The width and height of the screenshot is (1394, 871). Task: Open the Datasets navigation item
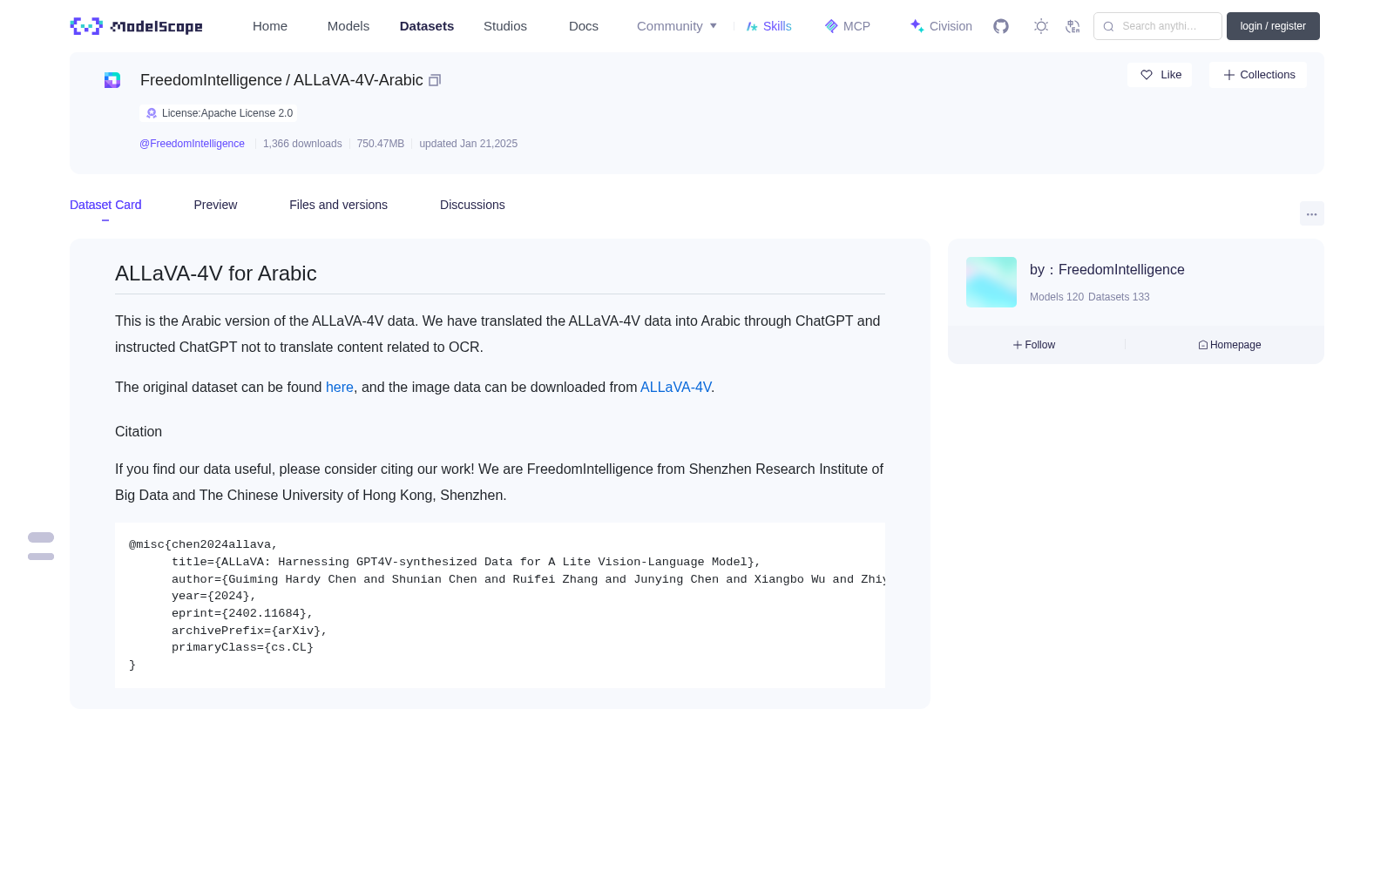click(427, 26)
